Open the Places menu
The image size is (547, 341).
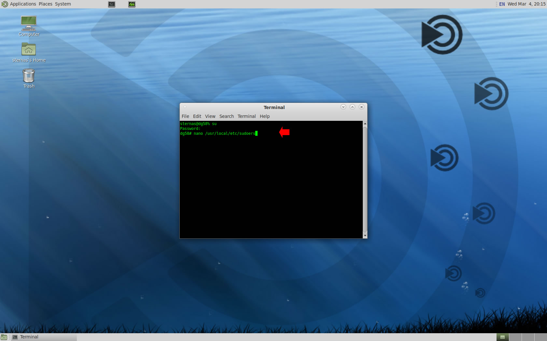pos(46,4)
